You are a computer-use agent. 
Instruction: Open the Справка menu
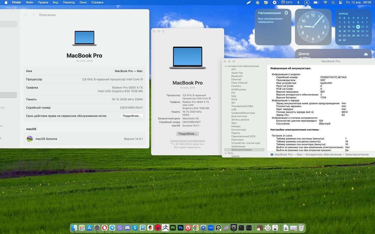97,2
